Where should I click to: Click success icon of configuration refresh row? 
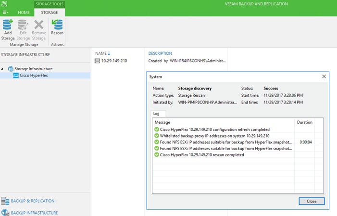(x=157, y=129)
